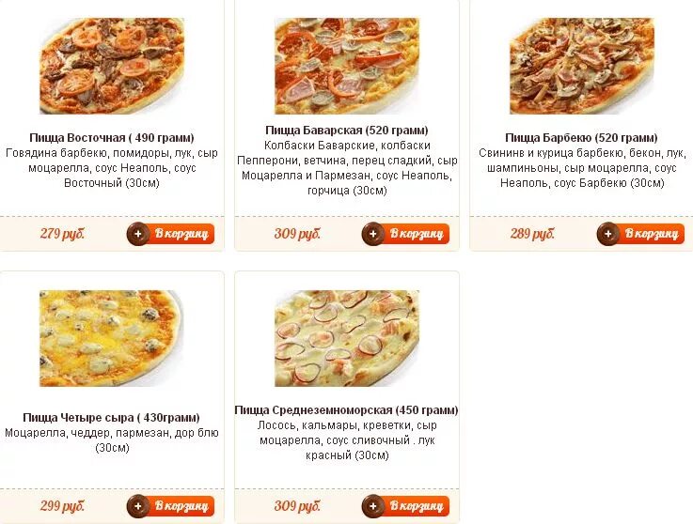This screenshot has height=524, width=693.
Task: Click the plus icon for Пицца Баварская
Action: pos(373,234)
